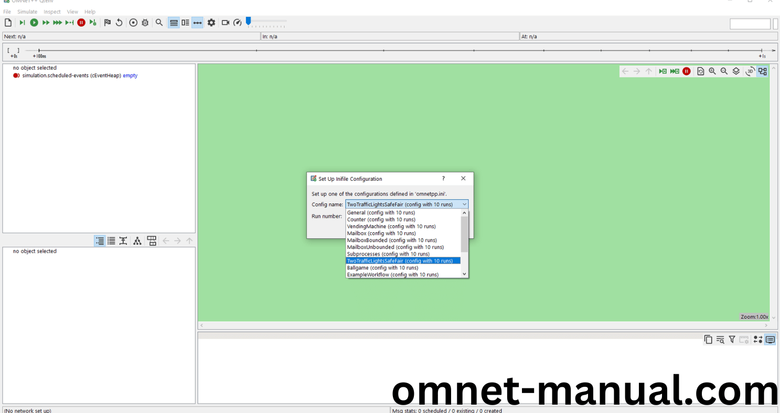Viewport: 780px width, 413px height.
Task: Open Preferences via gear icon
Action: [x=211, y=23]
